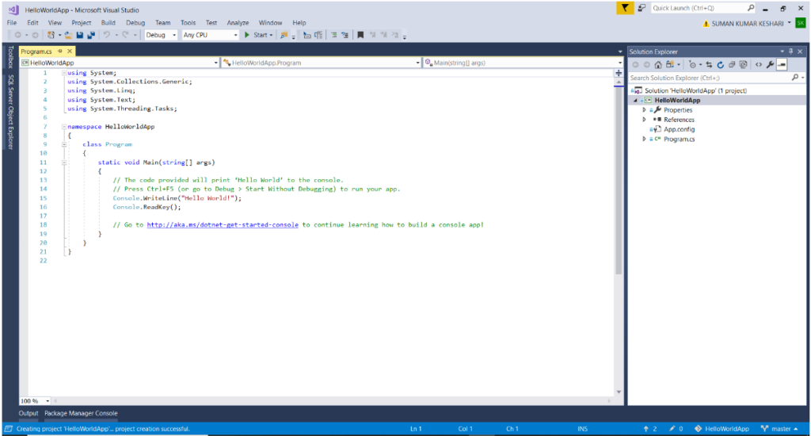Click the Undo arrow icon

pyautogui.click(x=107, y=35)
